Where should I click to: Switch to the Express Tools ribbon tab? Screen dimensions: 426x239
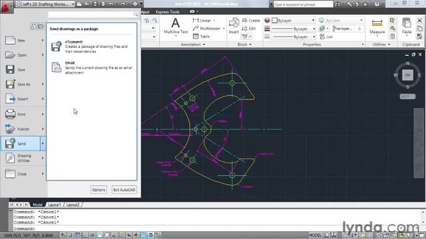168,12
